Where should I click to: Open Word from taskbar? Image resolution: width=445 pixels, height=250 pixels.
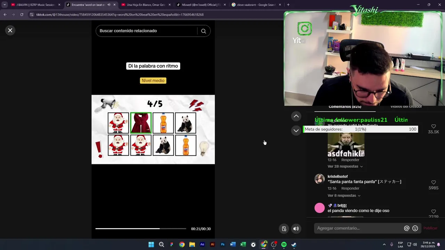pyautogui.click(x=233, y=244)
